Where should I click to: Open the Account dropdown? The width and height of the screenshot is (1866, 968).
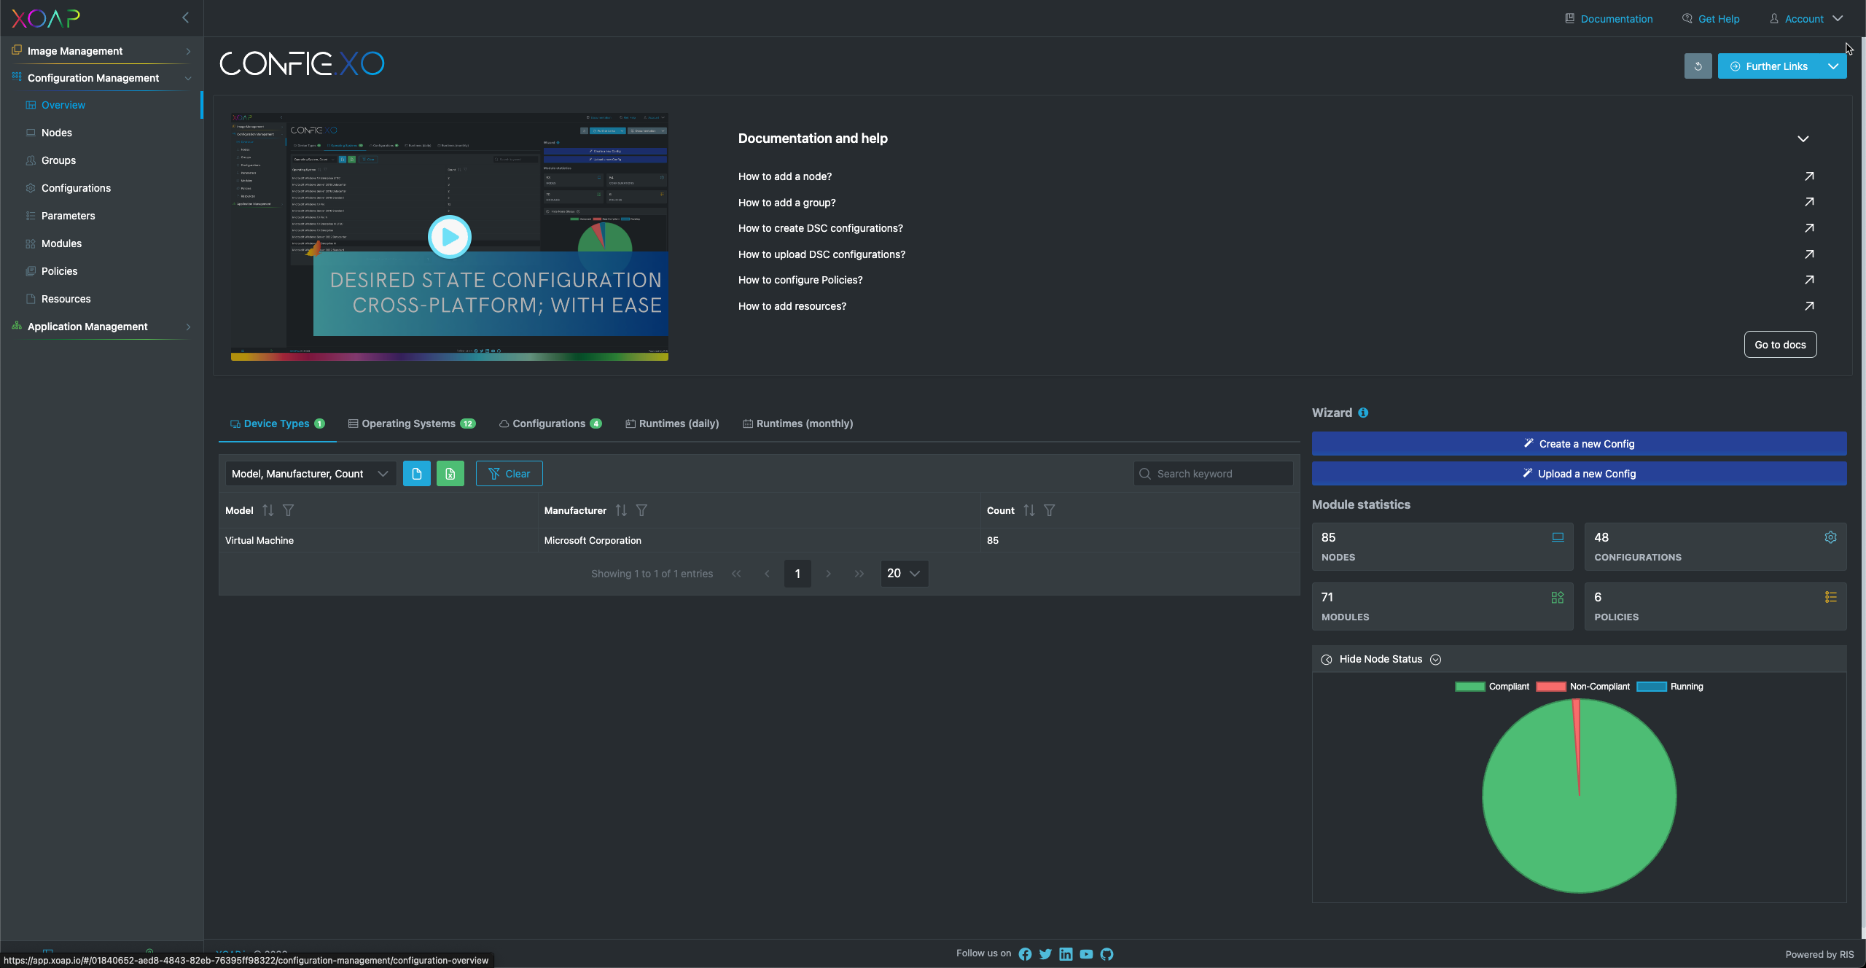1806,19
